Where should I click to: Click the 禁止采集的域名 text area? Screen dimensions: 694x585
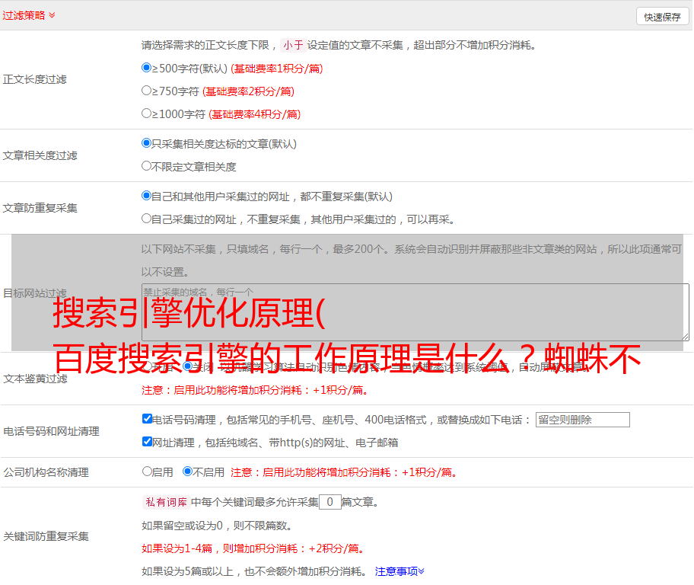415,312
